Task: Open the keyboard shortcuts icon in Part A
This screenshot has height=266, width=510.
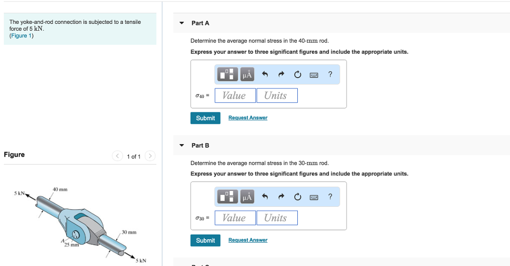Action: click(x=314, y=75)
